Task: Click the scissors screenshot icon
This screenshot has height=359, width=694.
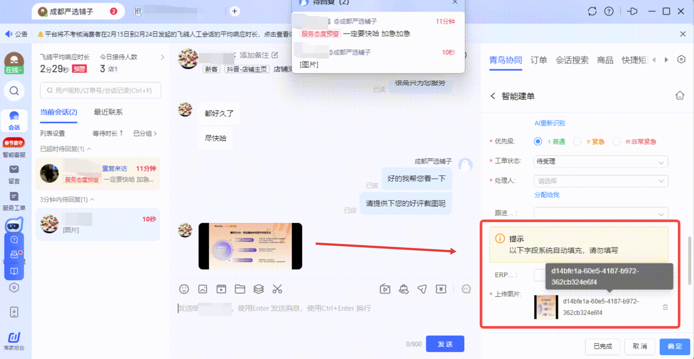Action: pos(277,289)
